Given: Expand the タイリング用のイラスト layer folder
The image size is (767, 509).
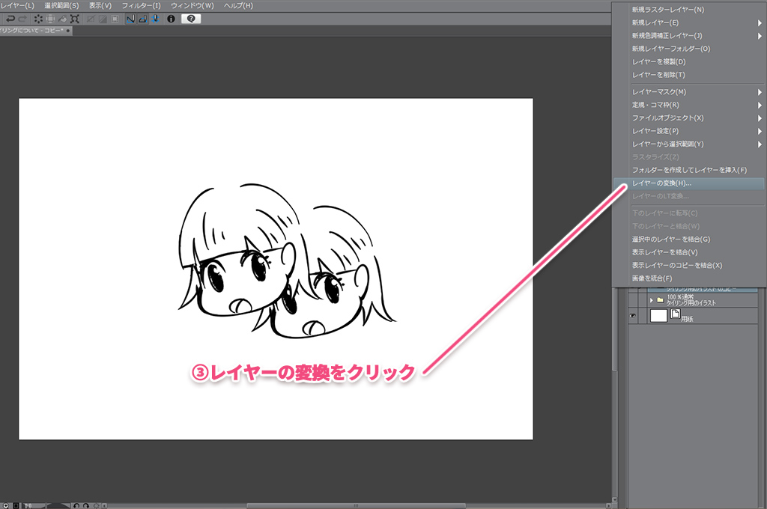Looking at the screenshot, I should (652, 299).
